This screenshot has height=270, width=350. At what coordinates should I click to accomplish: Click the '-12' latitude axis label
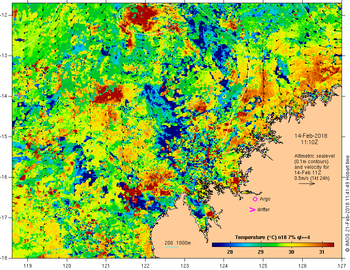(4, 15)
